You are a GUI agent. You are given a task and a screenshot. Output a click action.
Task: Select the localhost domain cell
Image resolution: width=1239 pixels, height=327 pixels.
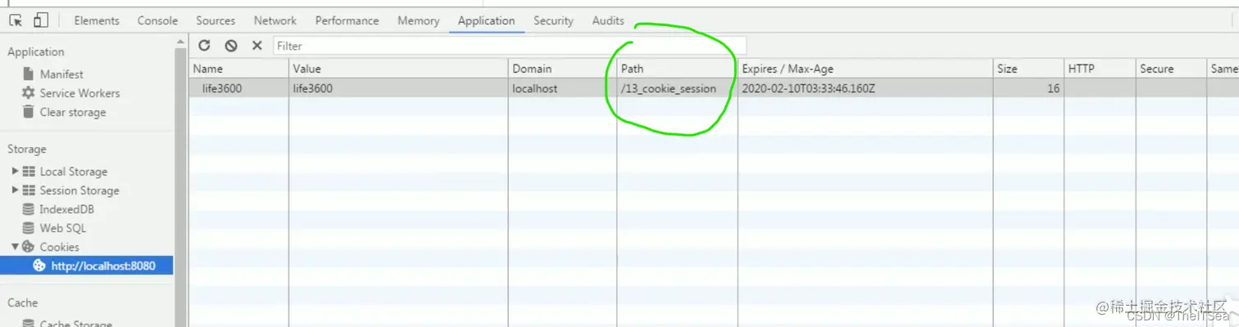click(x=562, y=88)
